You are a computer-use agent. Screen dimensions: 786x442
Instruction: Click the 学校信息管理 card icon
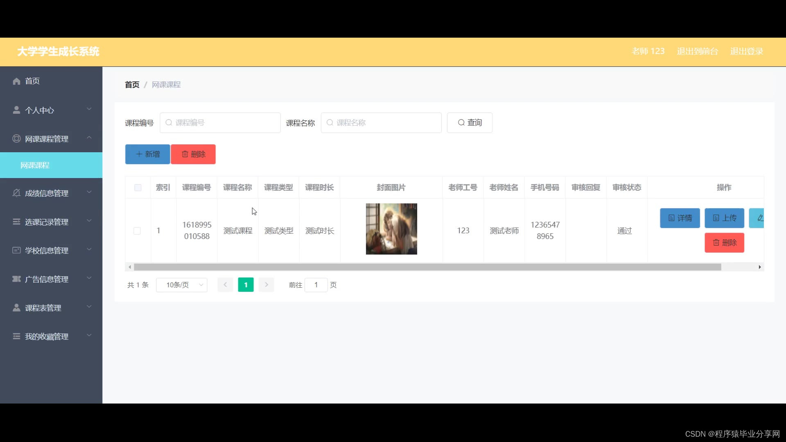16,250
